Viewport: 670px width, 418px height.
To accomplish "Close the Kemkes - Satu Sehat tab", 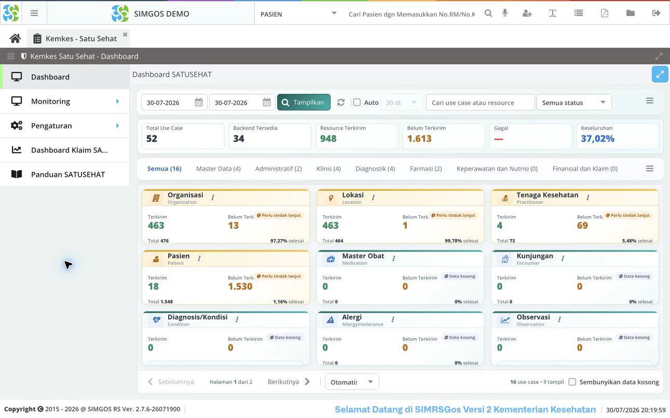I will click(125, 35).
